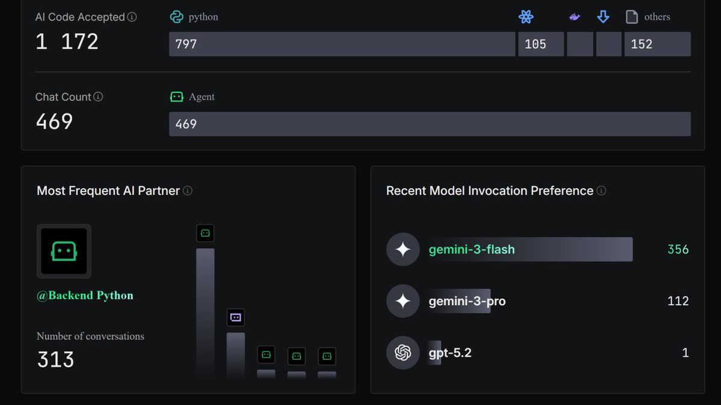
Task: Click the gemini-3-pro sparkle icon
Action: tap(403, 300)
